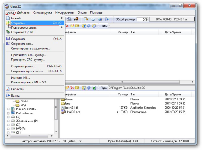Expand the DVD(F:) drive node
202x150 pixels.
coord(8,129)
